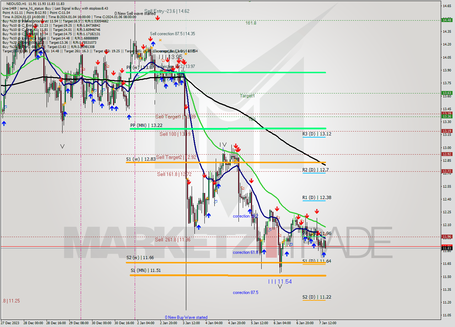Image resolution: width=455 pixels, height=327 pixels.
Task: Select the 'correction 87.5' blue label
Action: [x=246, y=293]
